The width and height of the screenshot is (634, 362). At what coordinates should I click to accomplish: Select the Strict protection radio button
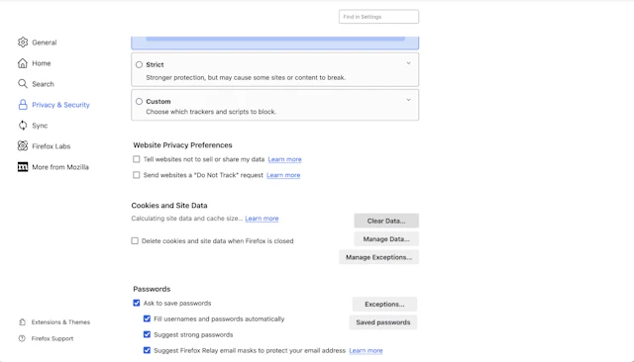tap(139, 64)
